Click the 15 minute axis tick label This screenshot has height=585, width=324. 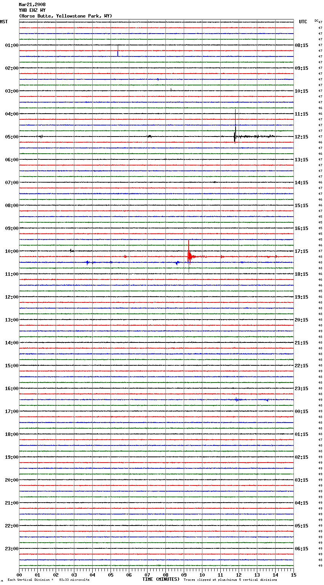point(294,575)
